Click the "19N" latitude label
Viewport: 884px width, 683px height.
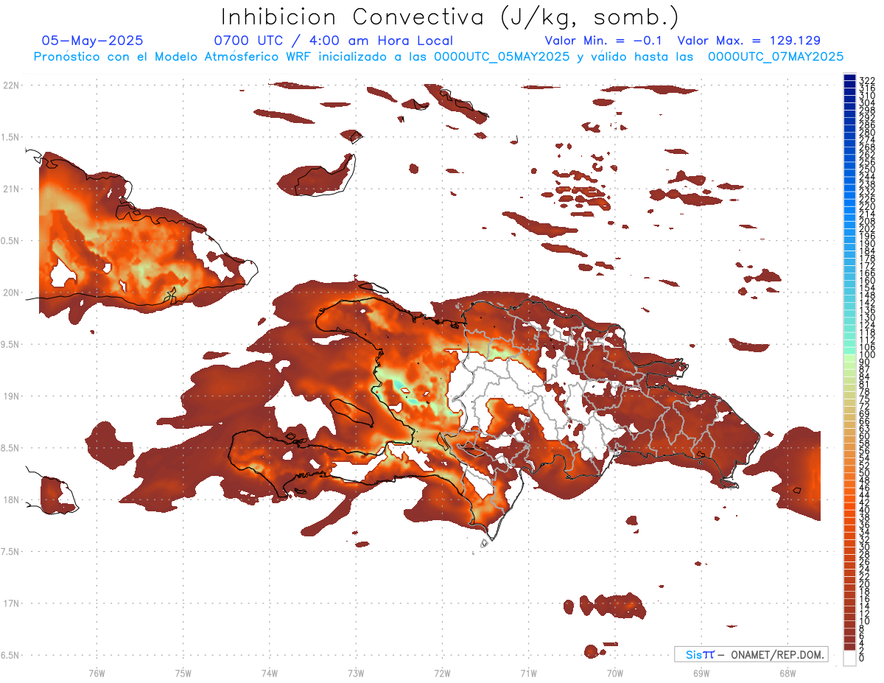click(x=10, y=396)
